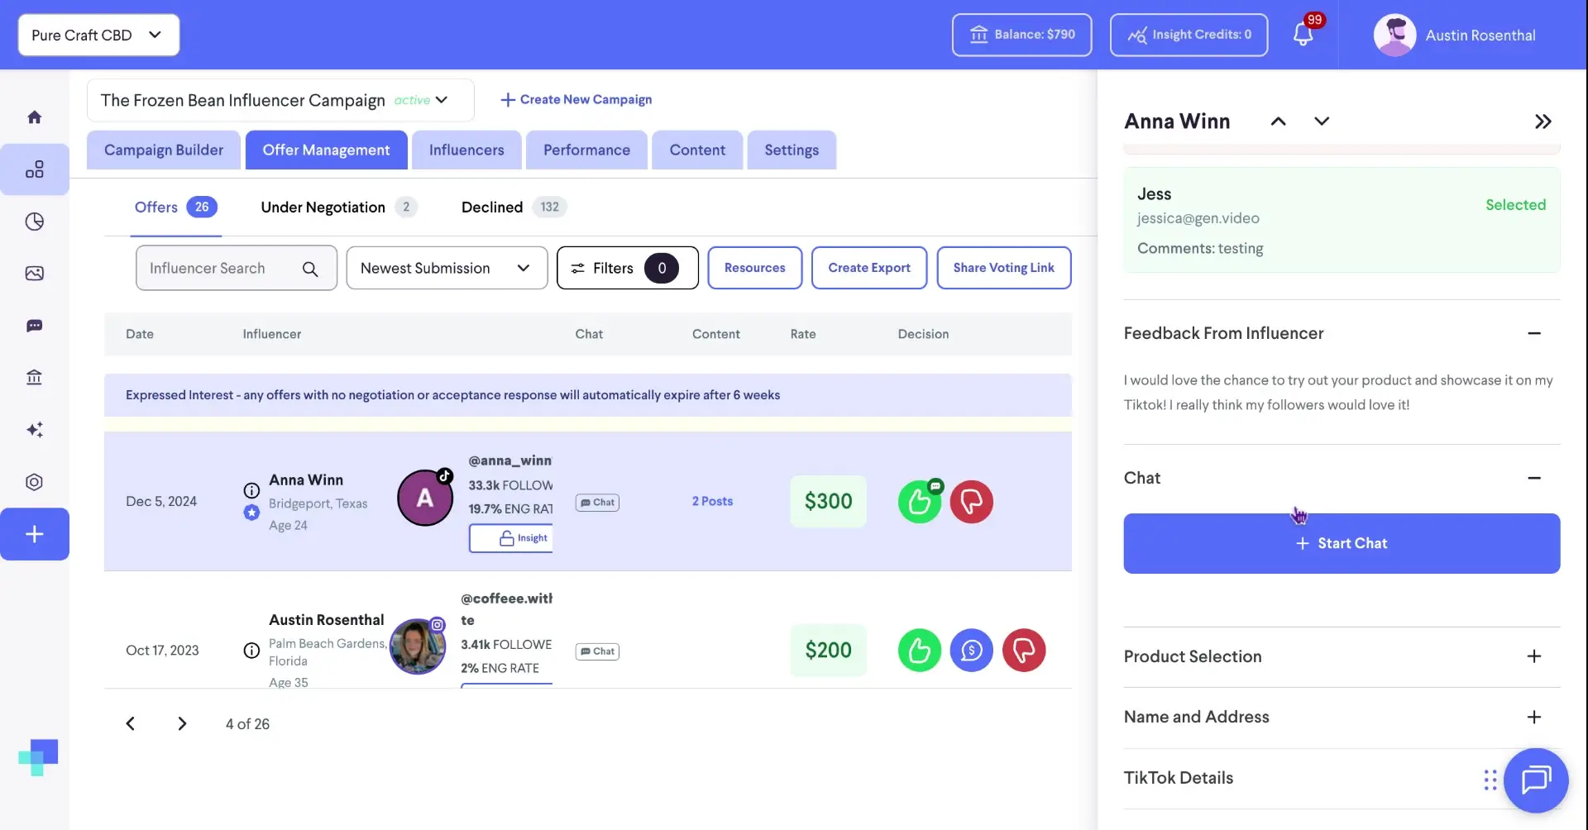Open the chat messages icon in the sidebar

[35, 326]
